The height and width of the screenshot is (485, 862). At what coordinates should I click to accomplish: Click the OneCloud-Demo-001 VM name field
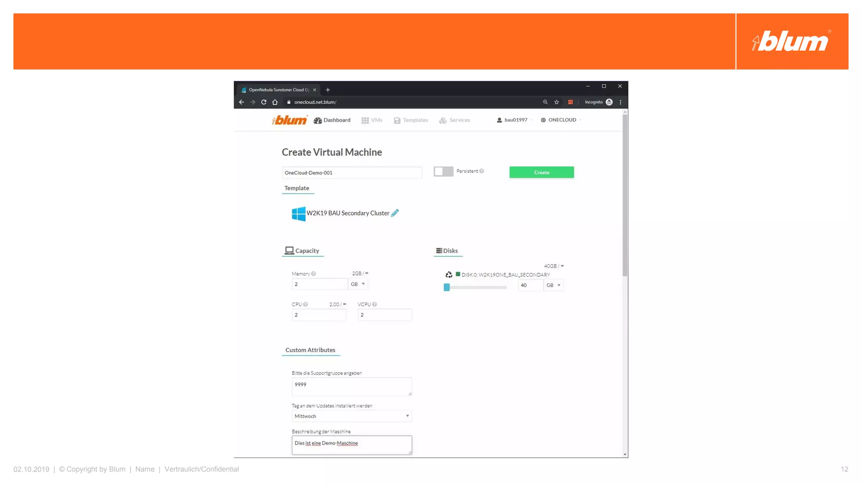pos(351,173)
